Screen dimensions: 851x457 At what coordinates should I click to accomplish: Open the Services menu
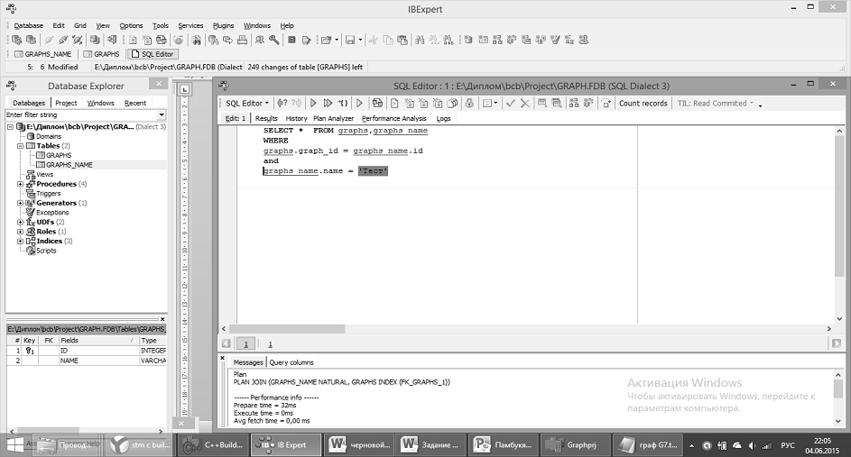click(190, 25)
